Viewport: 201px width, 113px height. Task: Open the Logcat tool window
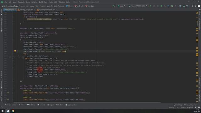coord(51,105)
